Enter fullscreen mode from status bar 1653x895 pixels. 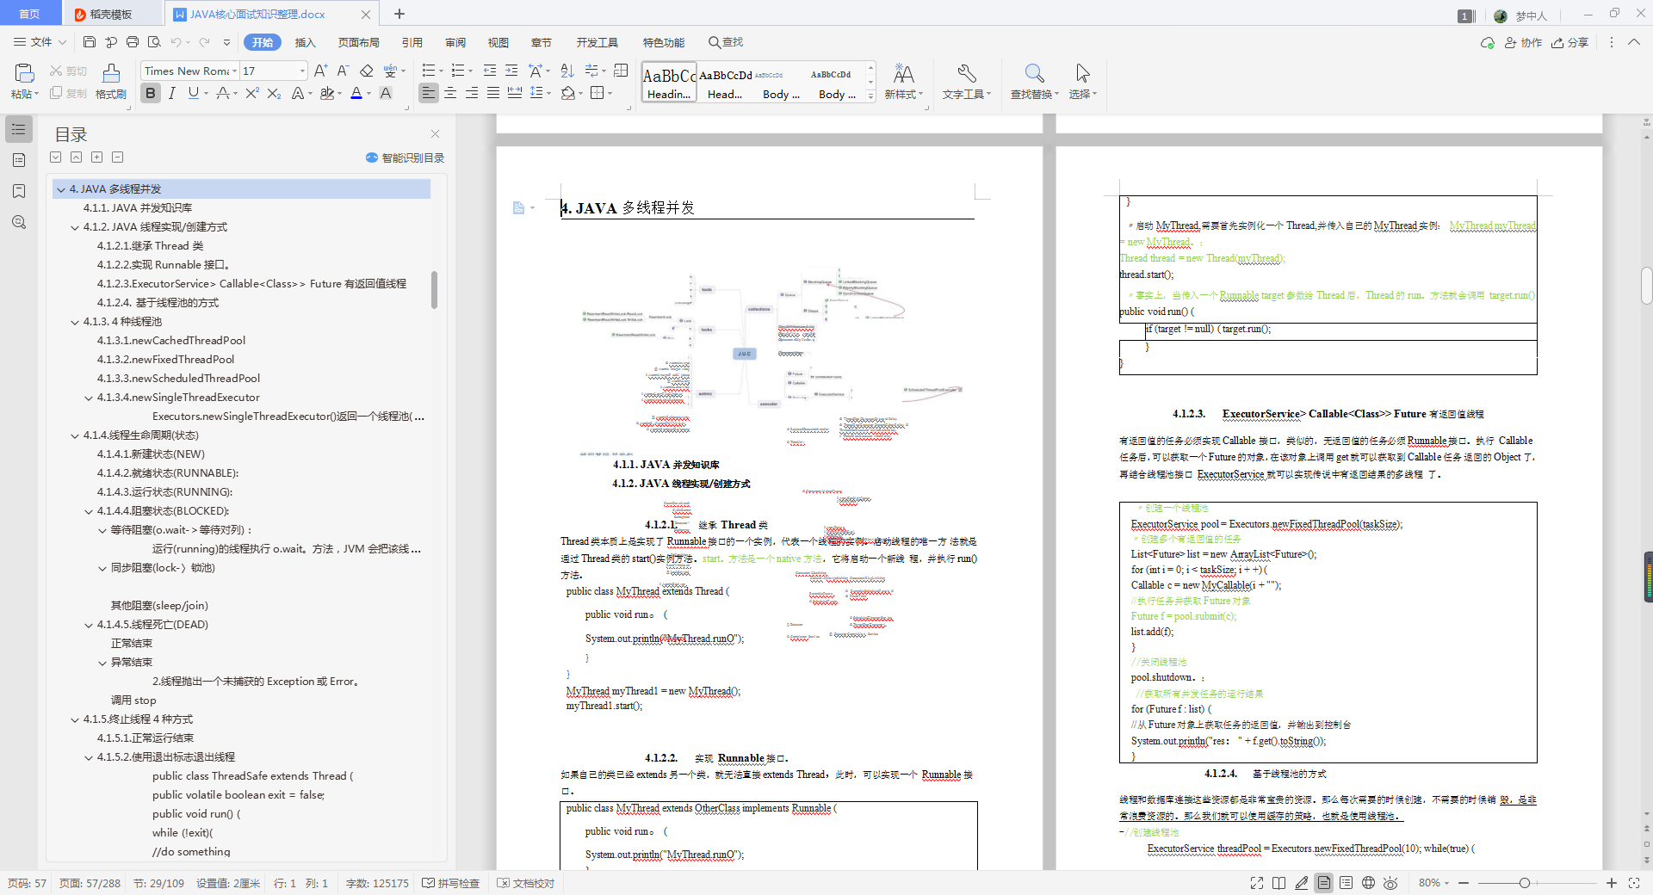point(1257,883)
